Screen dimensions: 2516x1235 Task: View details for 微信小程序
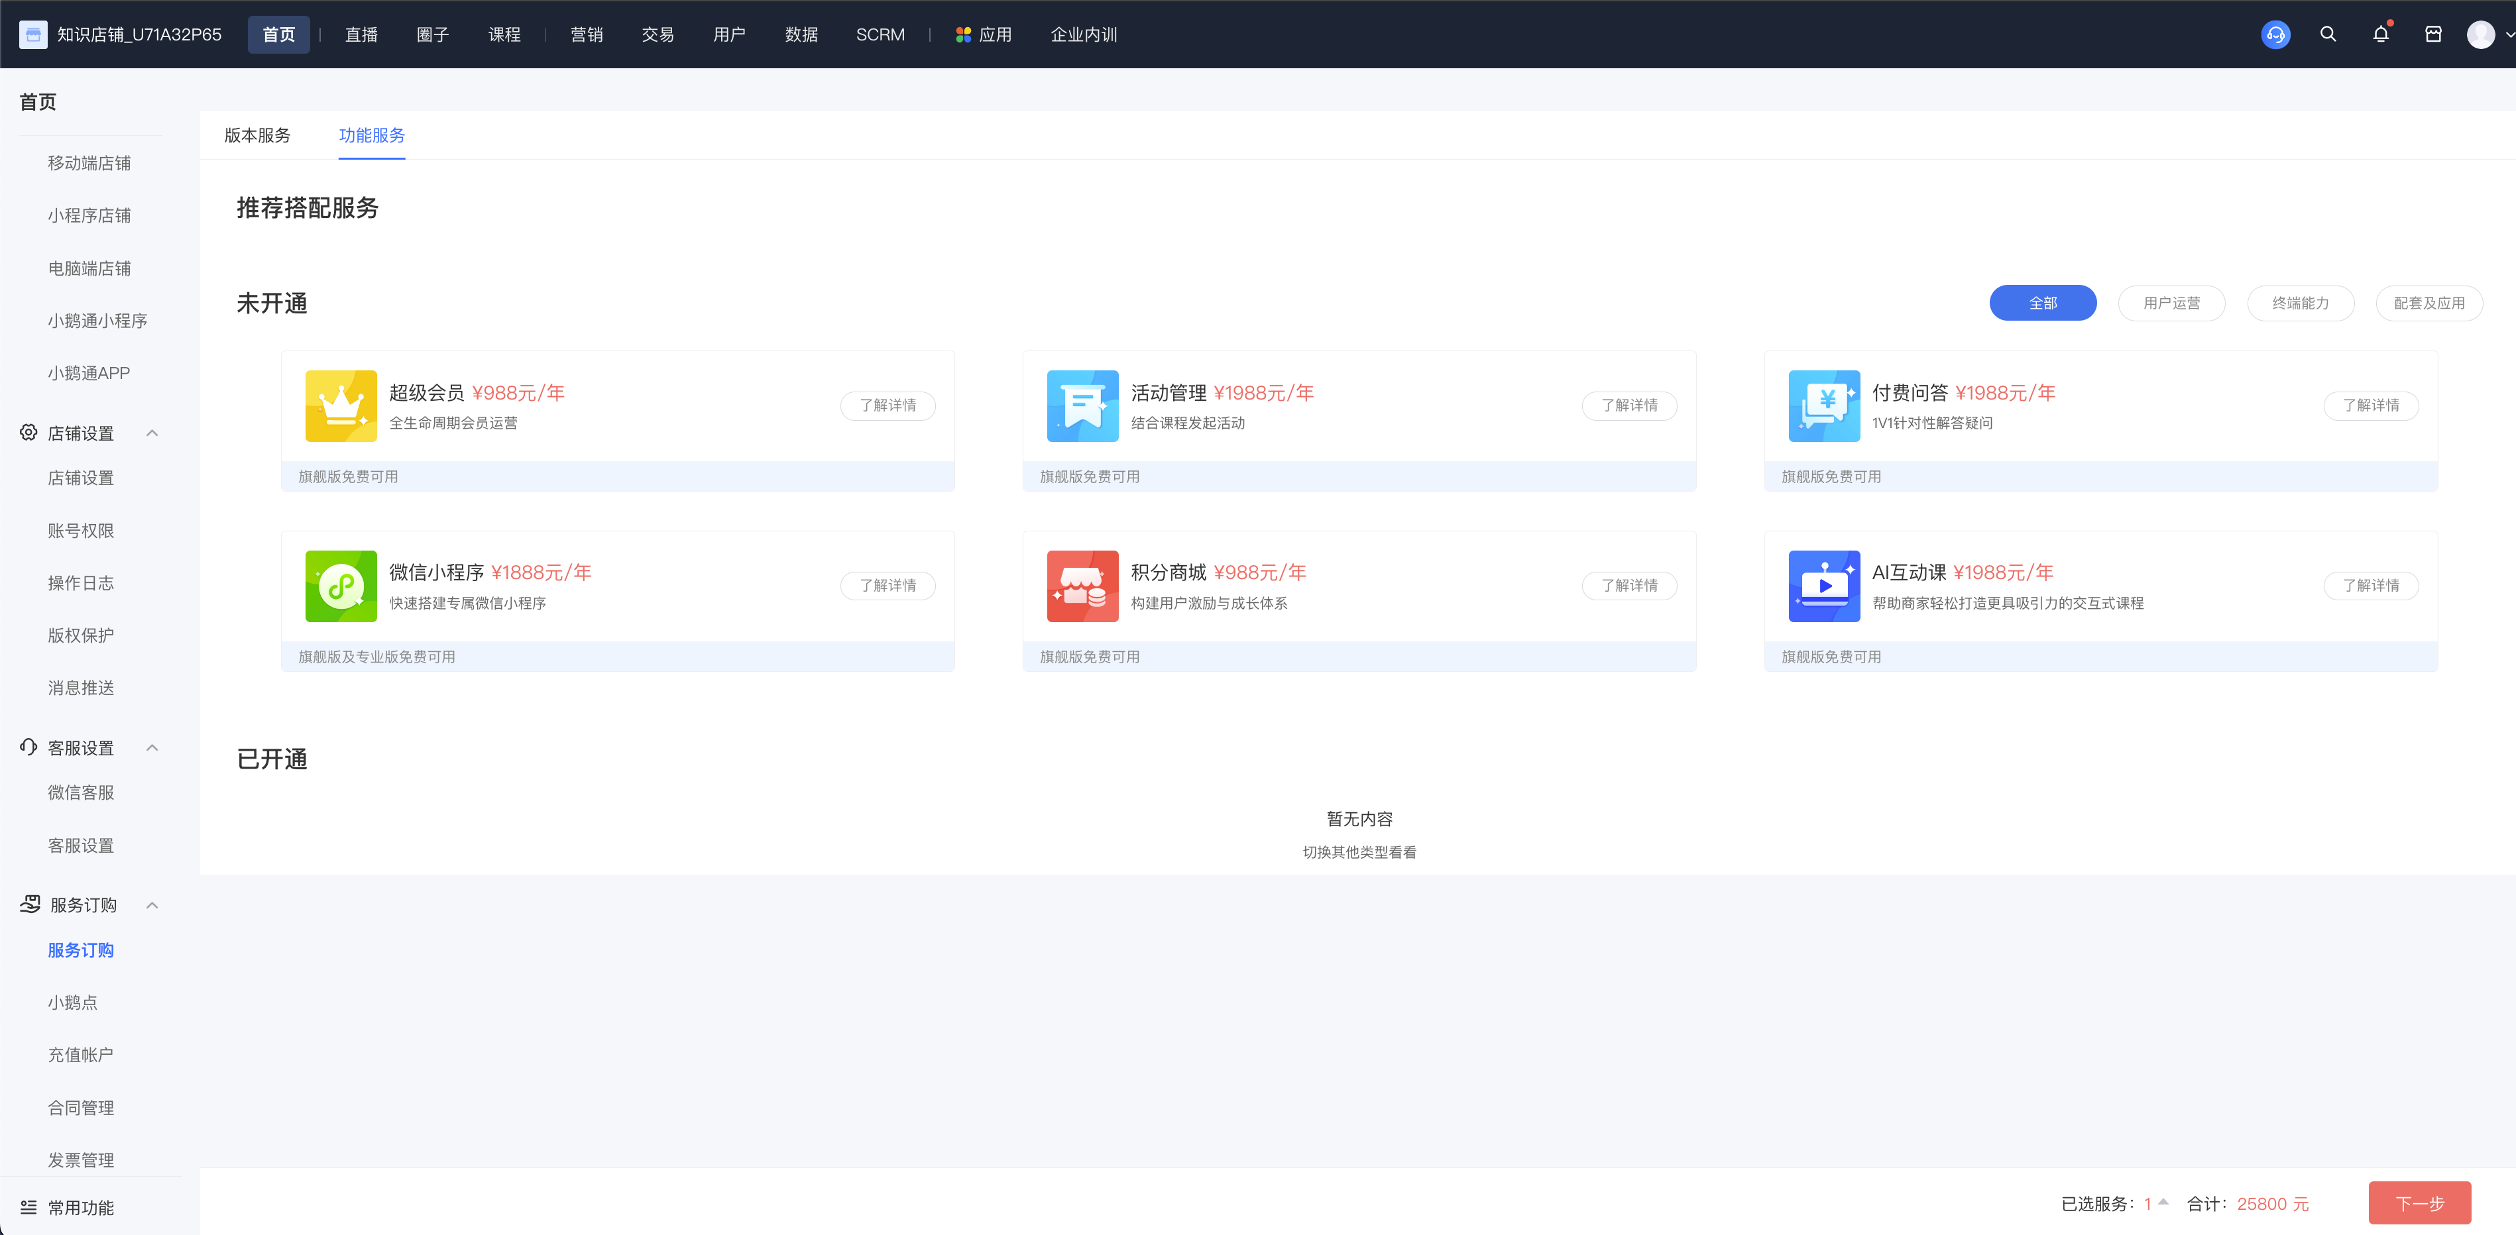(888, 585)
